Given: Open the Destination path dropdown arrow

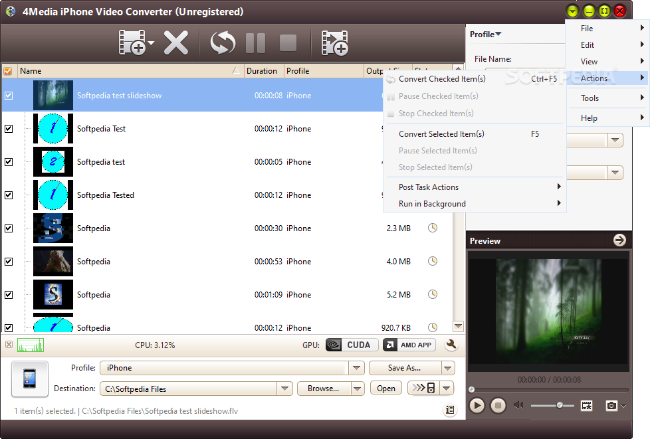Looking at the screenshot, I should point(284,389).
